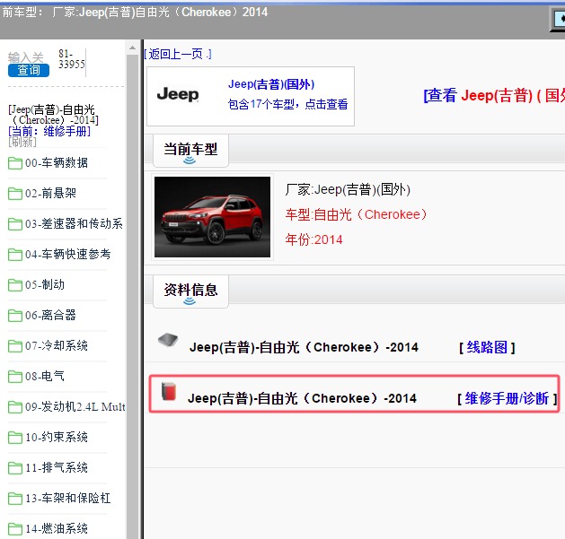
Task: Expand the 06-离合器 tree item
Action: coord(51,315)
